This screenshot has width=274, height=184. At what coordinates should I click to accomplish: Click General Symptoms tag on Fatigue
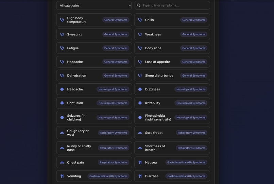116,48
